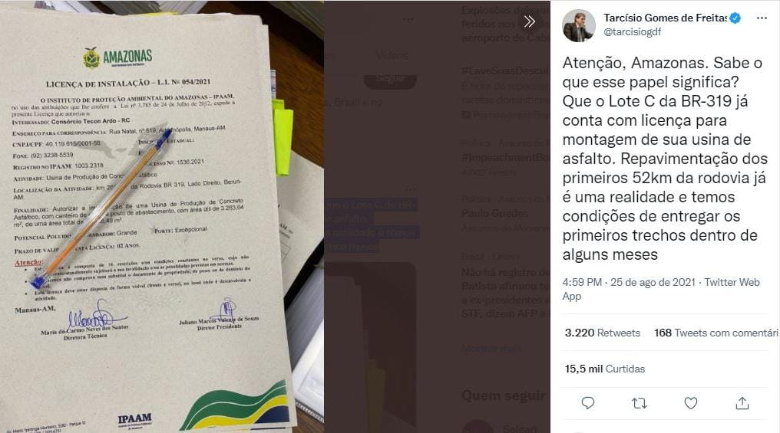Open Tarcísio Gomes de Freitas profile avatar

click(x=579, y=25)
